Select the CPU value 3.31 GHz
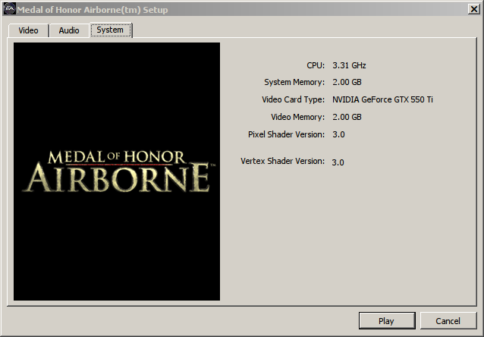484x337 pixels. 349,65
